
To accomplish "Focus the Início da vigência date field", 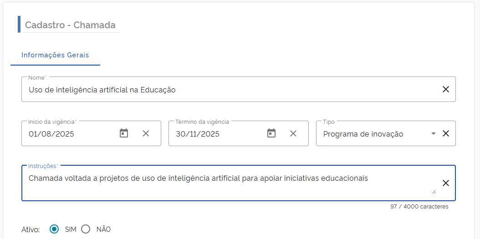I will click(x=68, y=134).
